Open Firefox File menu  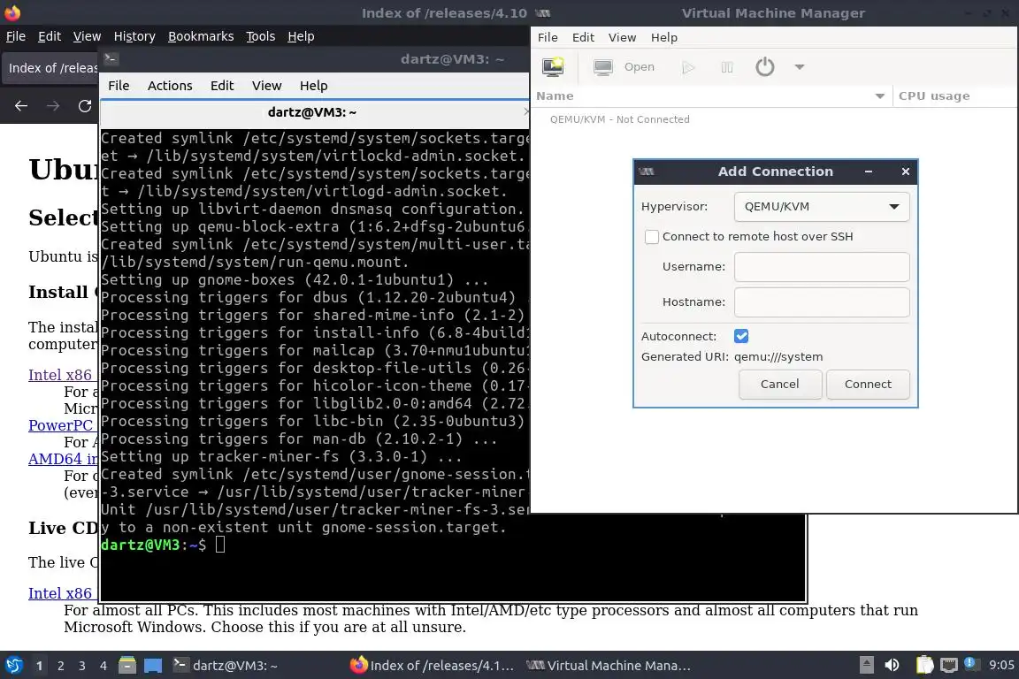[x=16, y=36]
